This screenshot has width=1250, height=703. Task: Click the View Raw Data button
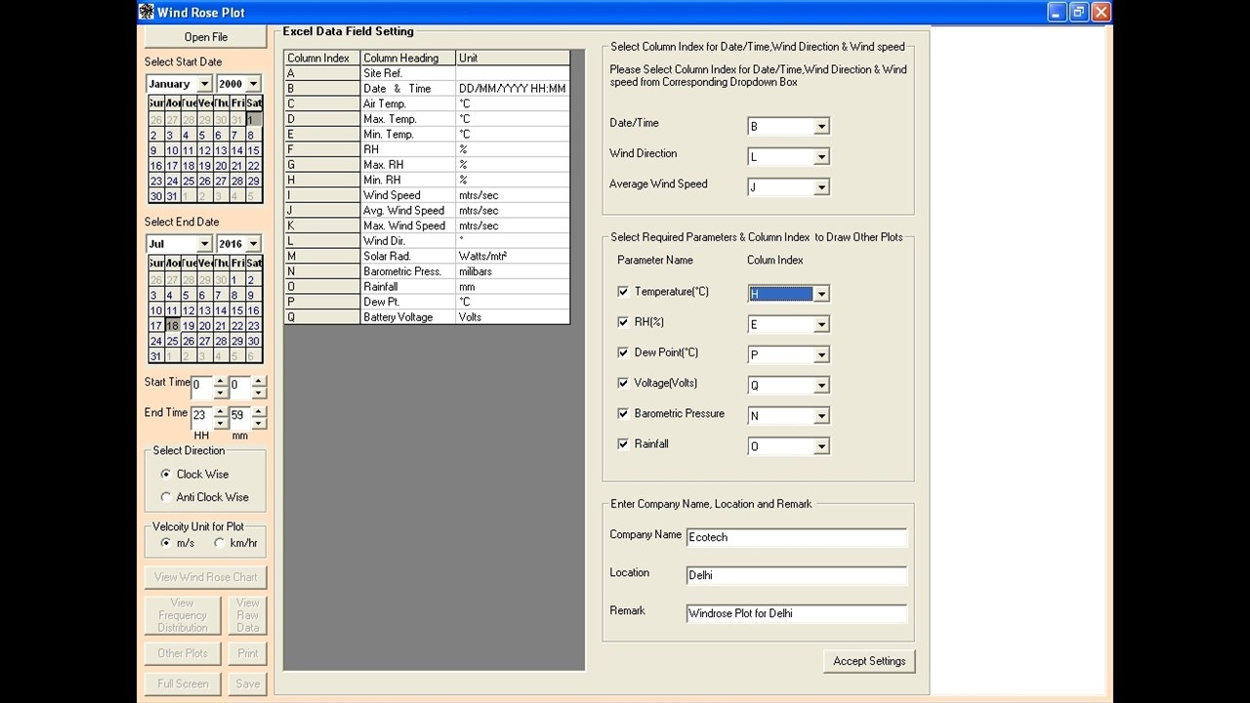pos(248,615)
